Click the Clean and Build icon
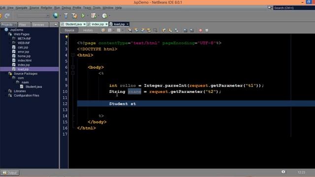 tap(74, 16)
